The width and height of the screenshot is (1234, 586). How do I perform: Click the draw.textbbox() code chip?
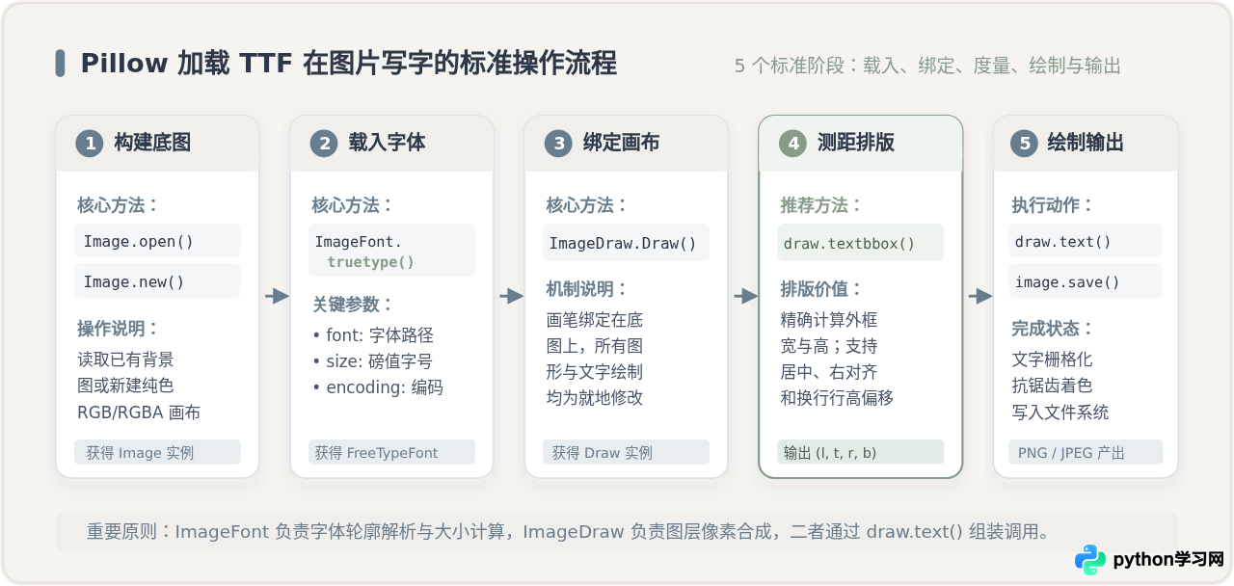click(861, 243)
